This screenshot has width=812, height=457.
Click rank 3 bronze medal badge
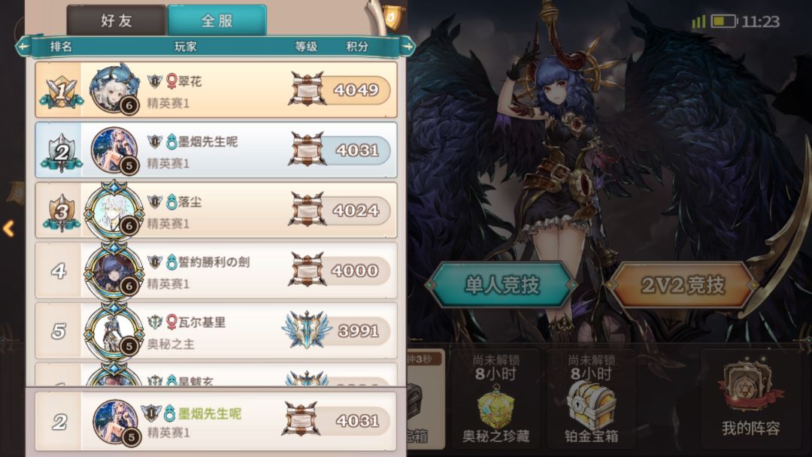coord(61,213)
